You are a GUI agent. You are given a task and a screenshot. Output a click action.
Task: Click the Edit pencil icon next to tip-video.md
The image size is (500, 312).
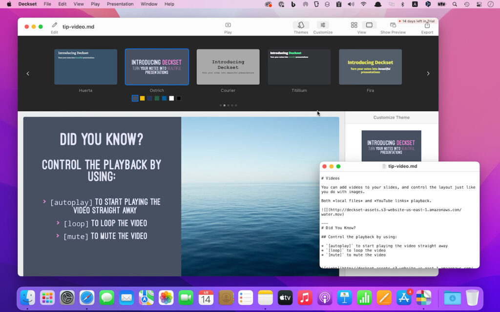coord(54,23)
